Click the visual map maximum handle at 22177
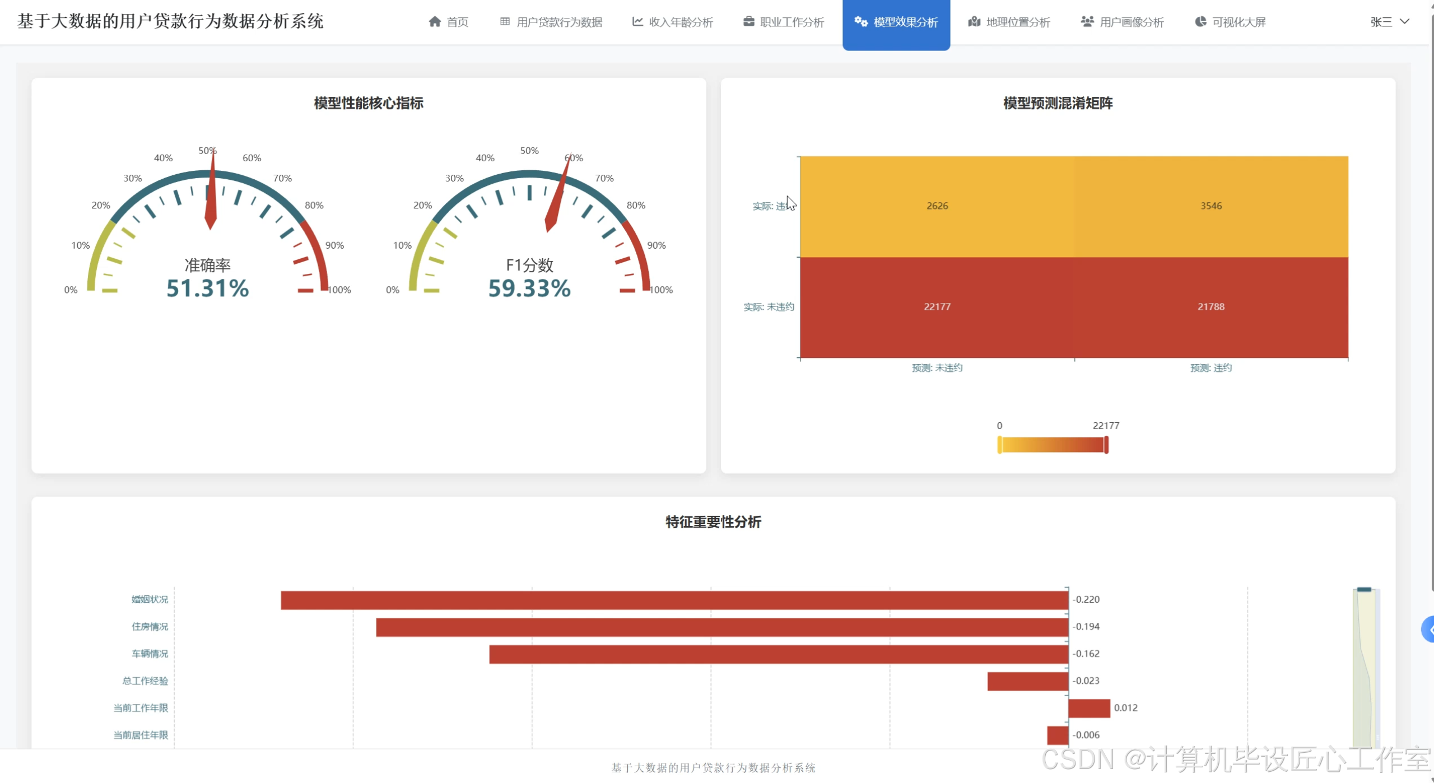 (x=1106, y=445)
